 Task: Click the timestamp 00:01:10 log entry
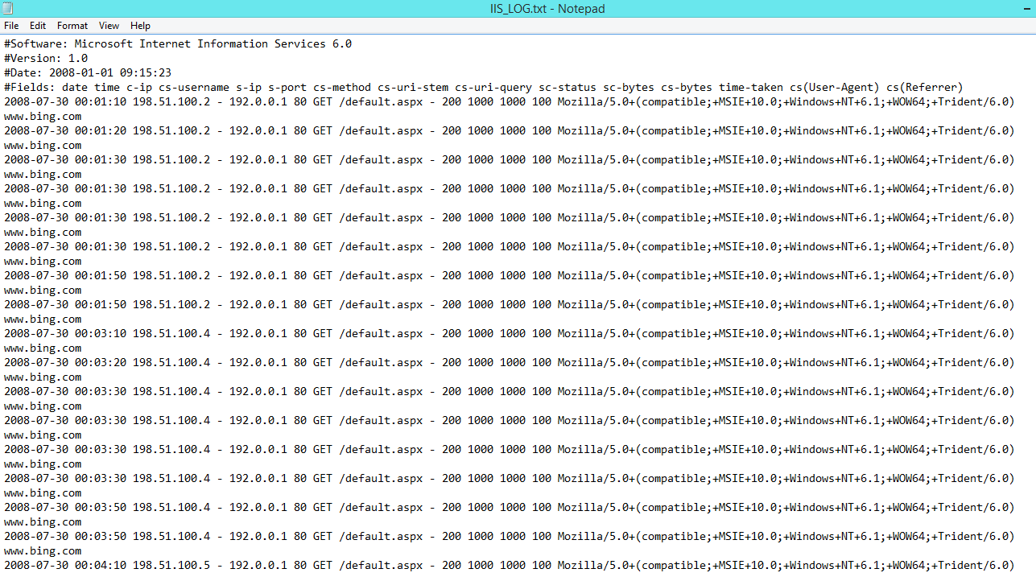[x=509, y=102]
